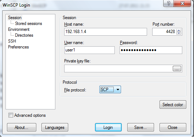Browse for private key file button

(x=177, y=68)
